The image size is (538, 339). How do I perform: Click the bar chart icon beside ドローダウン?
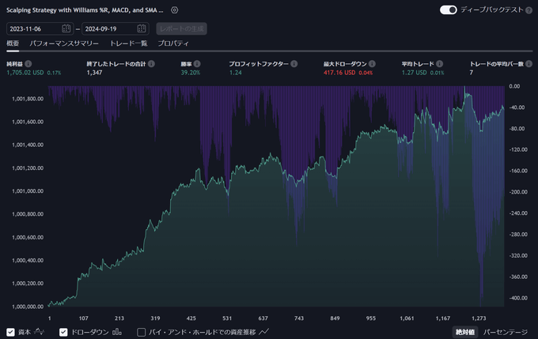coord(117,332)
